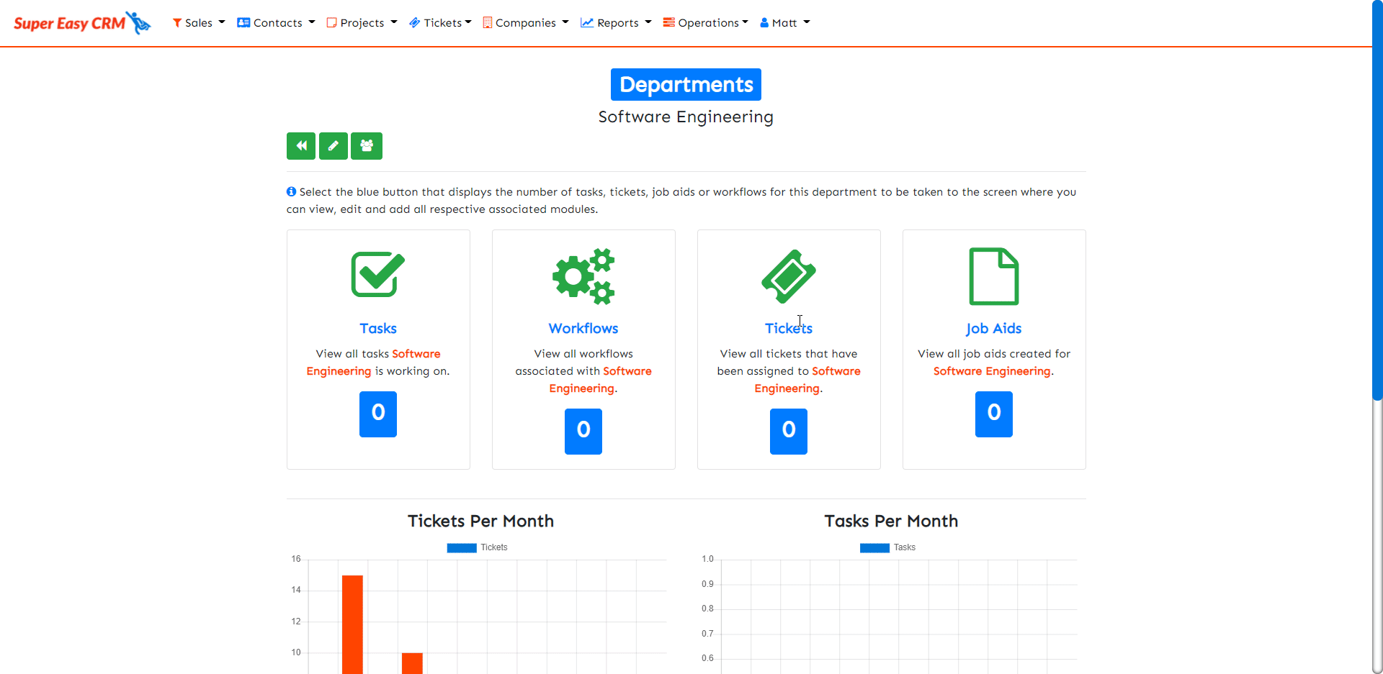
Task: Toggle the Tasks legend color box
Action: (x=874, y=548)
